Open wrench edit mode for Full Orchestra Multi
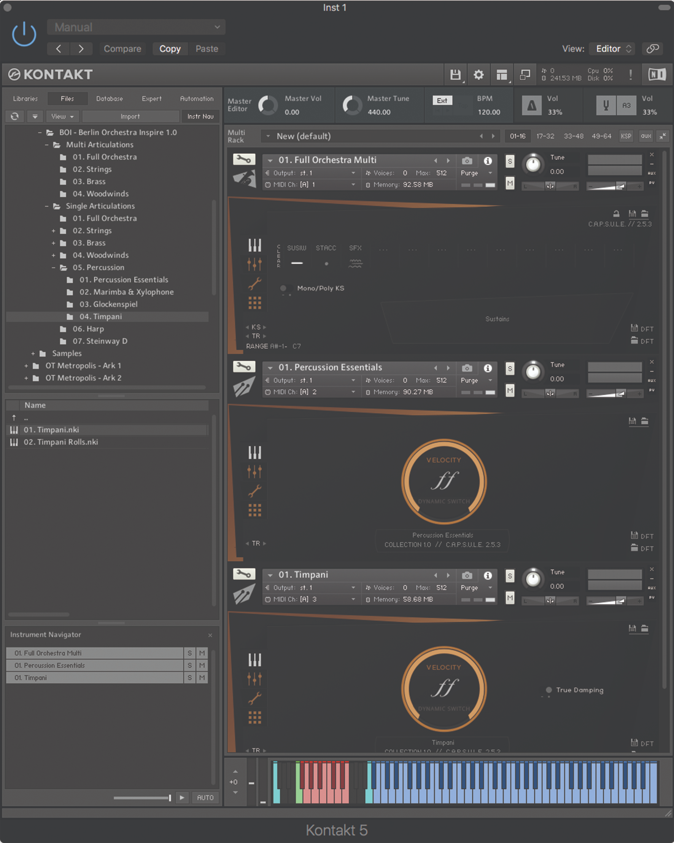The width and height of the screenshot is (674, 843). coord(244,159)
